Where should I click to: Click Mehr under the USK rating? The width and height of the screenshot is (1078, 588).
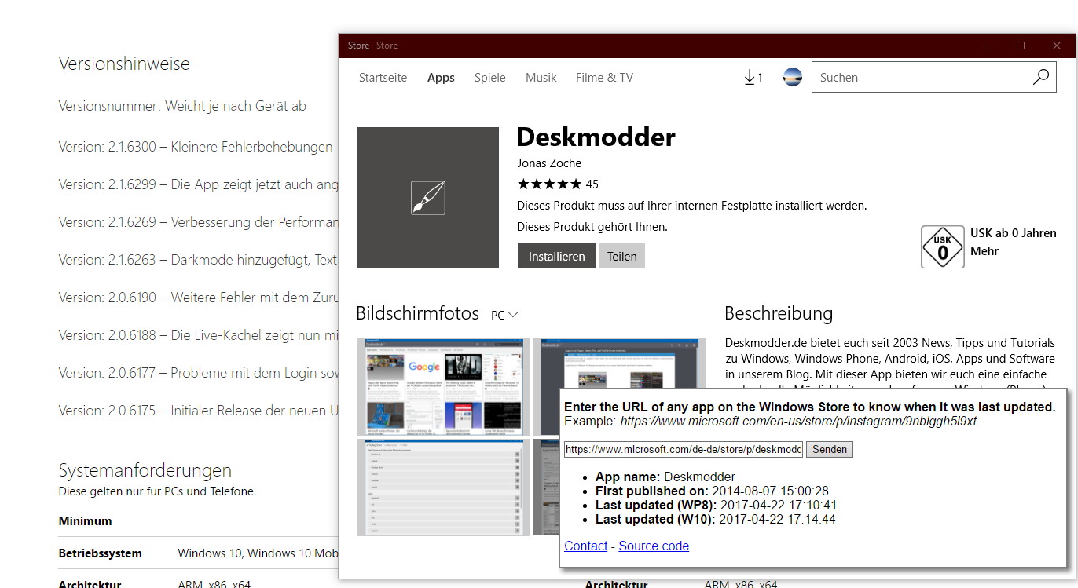click(984, 251)
